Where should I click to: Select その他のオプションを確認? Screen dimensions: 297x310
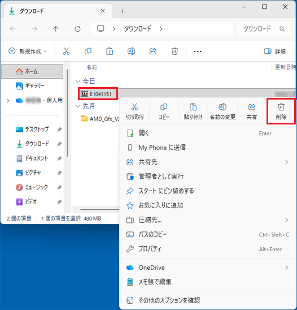[207, 300]
